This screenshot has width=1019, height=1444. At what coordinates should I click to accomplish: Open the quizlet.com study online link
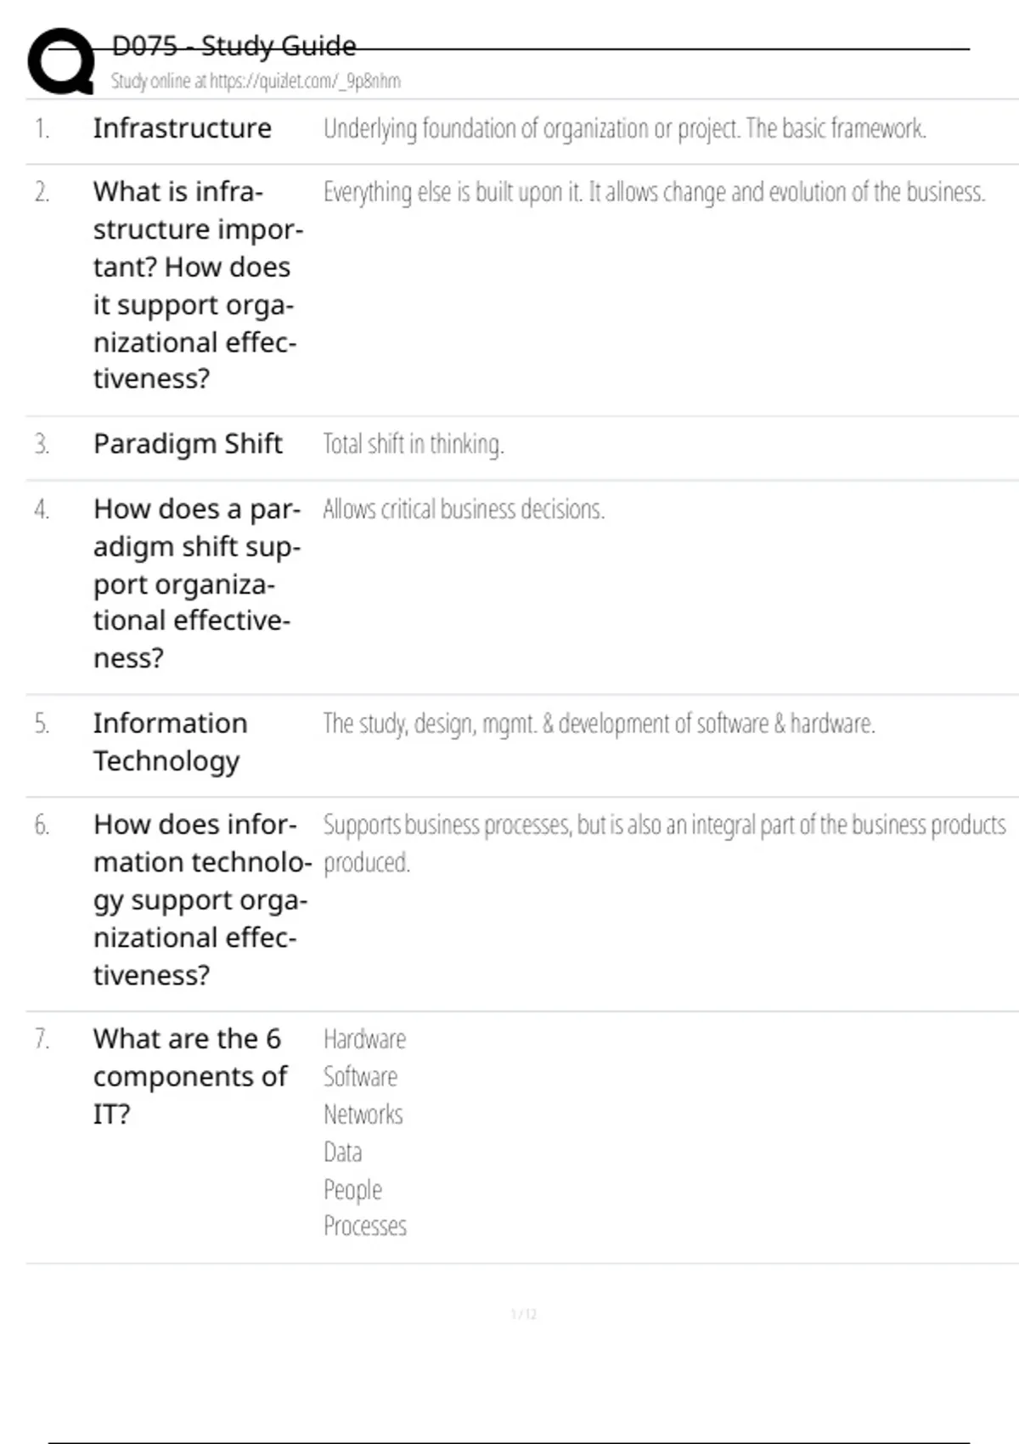[256, 82]
